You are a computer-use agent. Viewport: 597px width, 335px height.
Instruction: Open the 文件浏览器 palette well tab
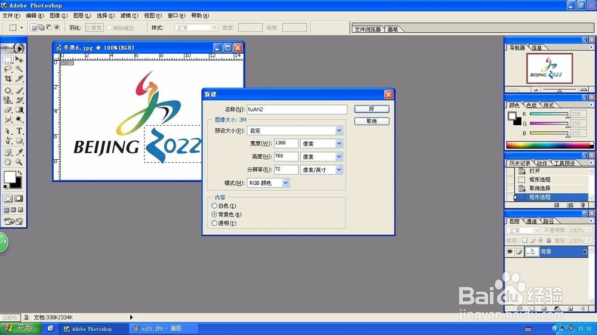pos(367,29)
